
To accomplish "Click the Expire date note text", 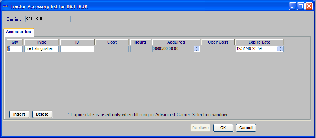I will tap(148, 115).
